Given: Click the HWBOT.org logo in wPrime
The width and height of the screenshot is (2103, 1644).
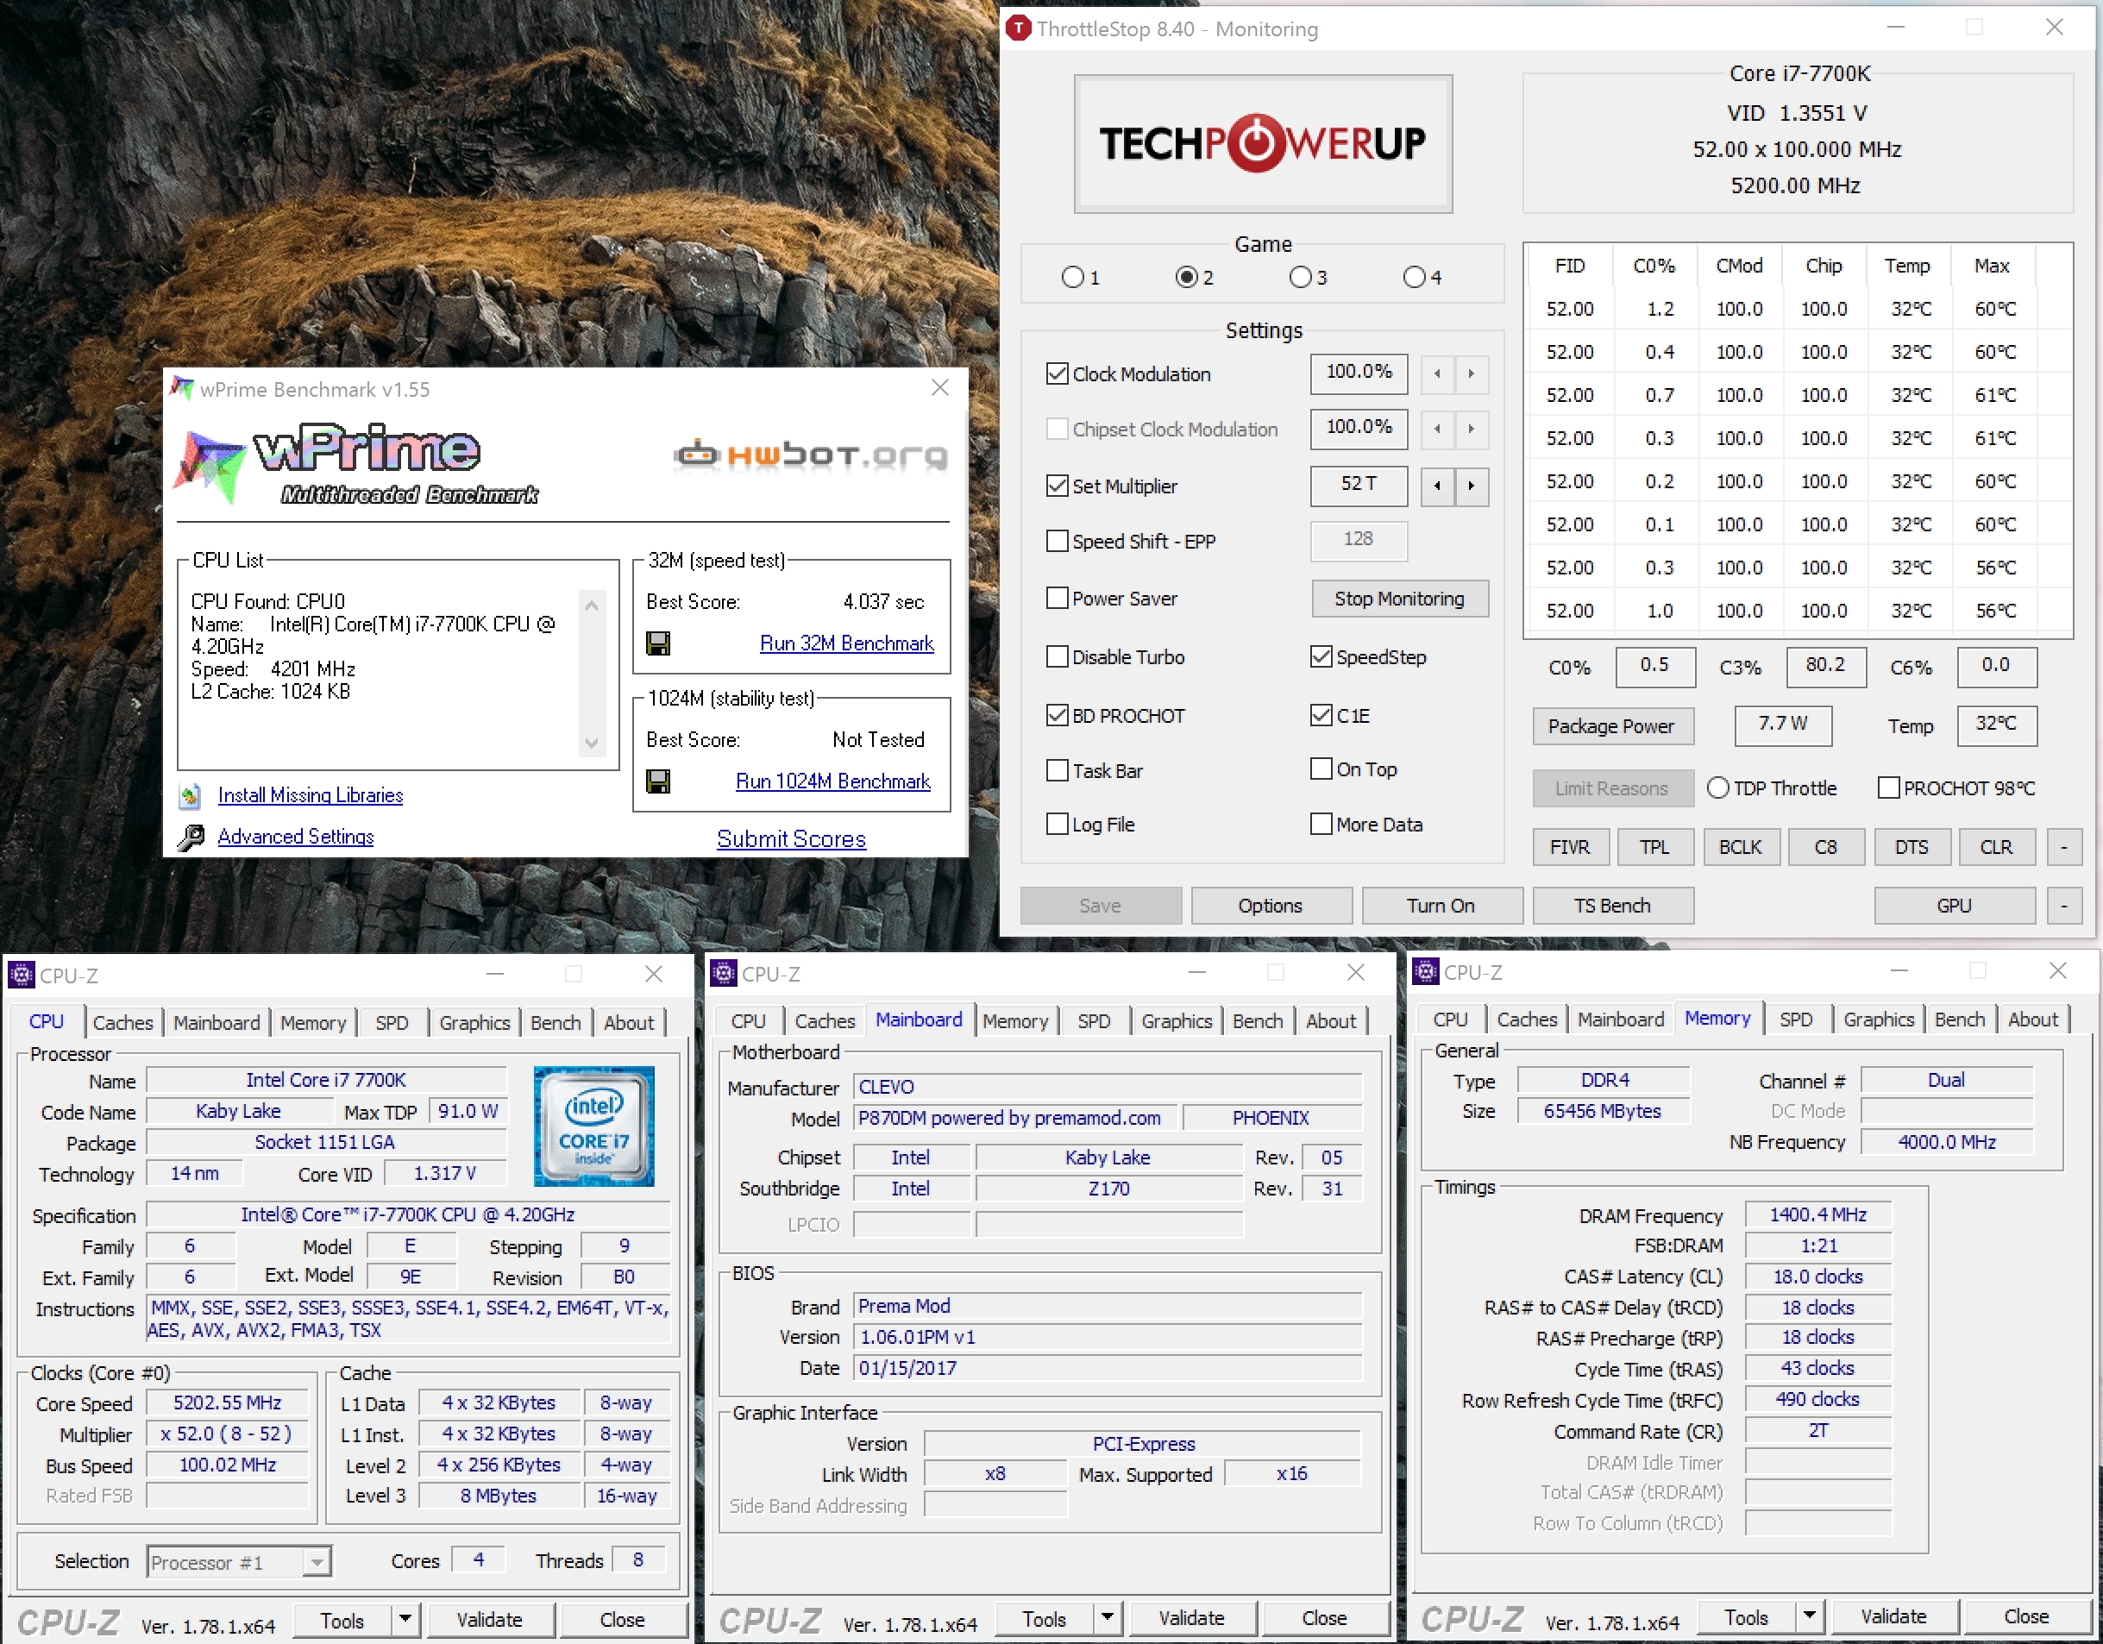Looking at the screenshot, I should point(811,454).
